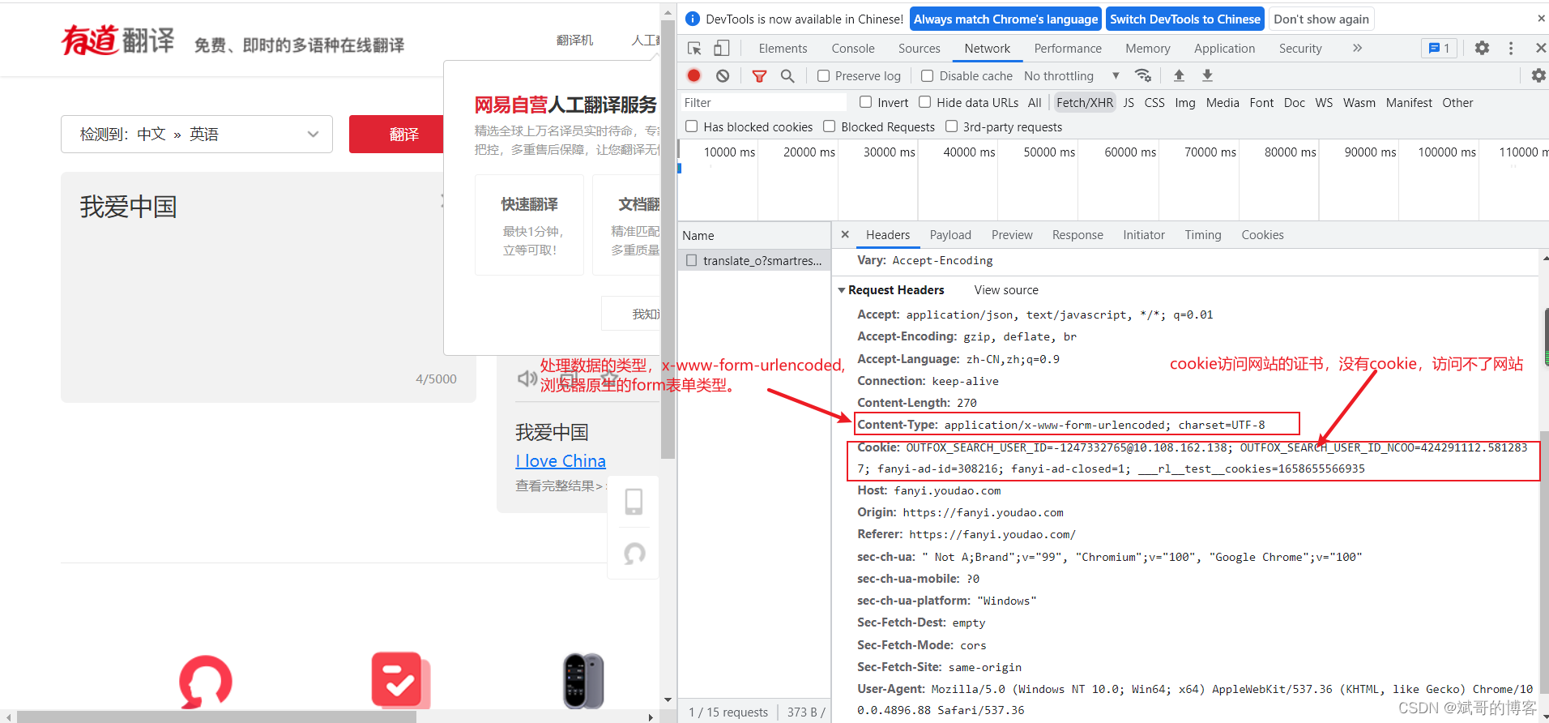Click the Youdao translate logo
The height and width of the screenshot is (723, 1549).
(x=117, y=40)
